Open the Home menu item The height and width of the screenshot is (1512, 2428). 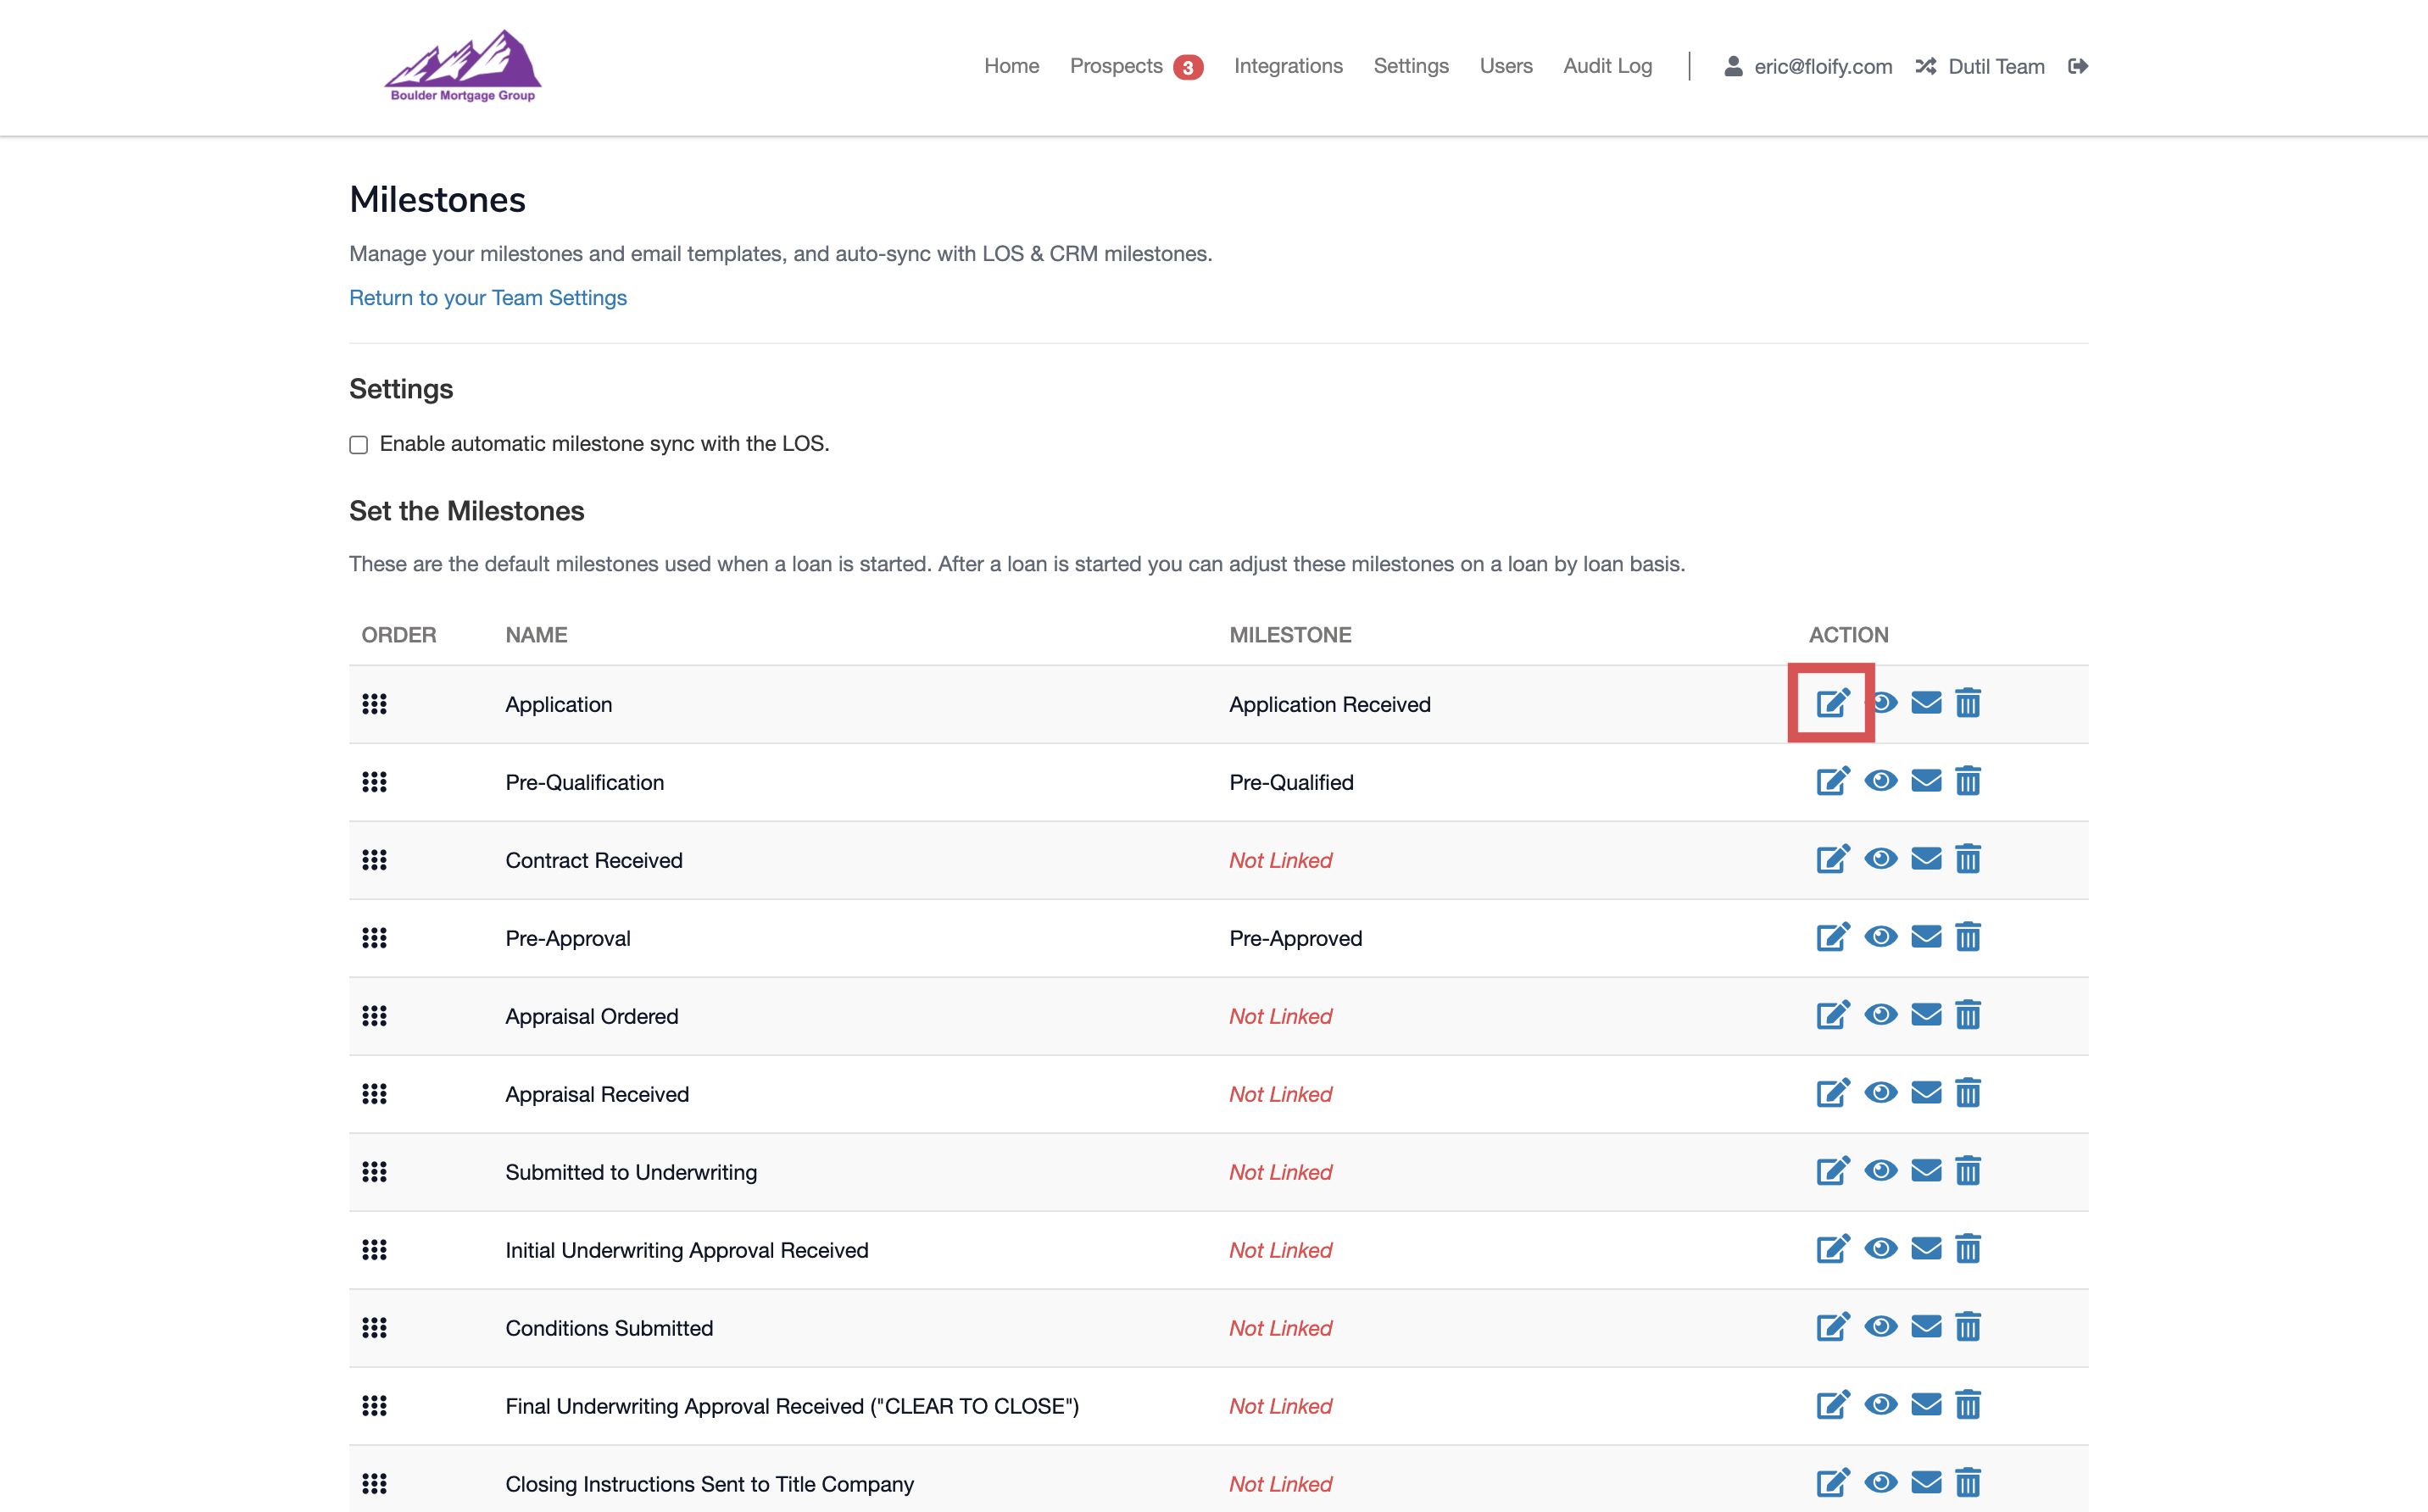coord(1011,66)
